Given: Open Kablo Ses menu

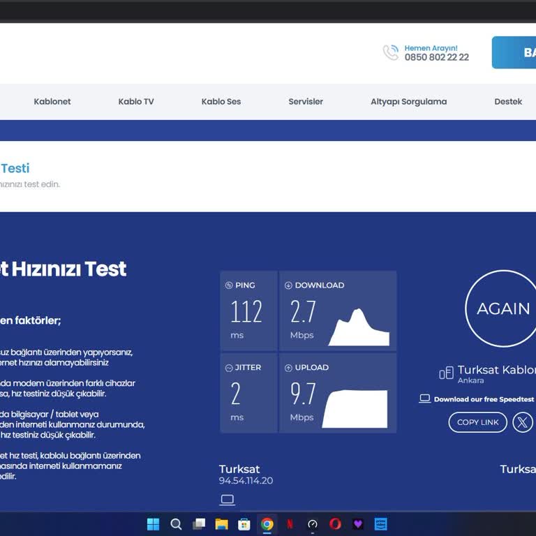Looking at the screenshot, I should 221,101.
